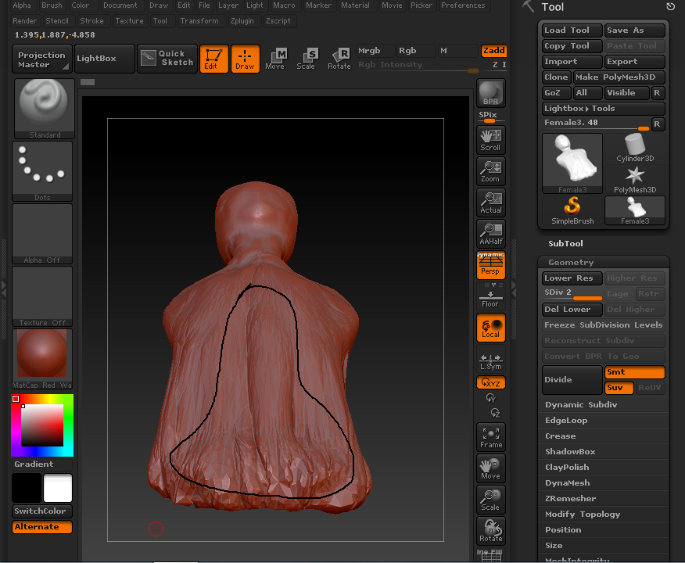685x563 pixels.
Task: Click Load Tool button
Action: (572, 30)
